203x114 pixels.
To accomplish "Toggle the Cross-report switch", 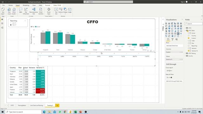I will [171, 71].
